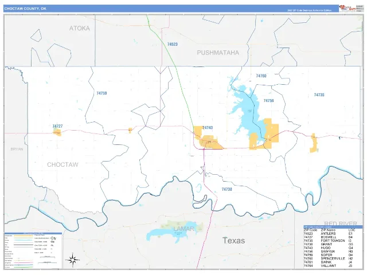The height and width of the screenshot is (275, 367).
Task: Click the 74523 ZIP label on the map
Action: pos(172,44)
